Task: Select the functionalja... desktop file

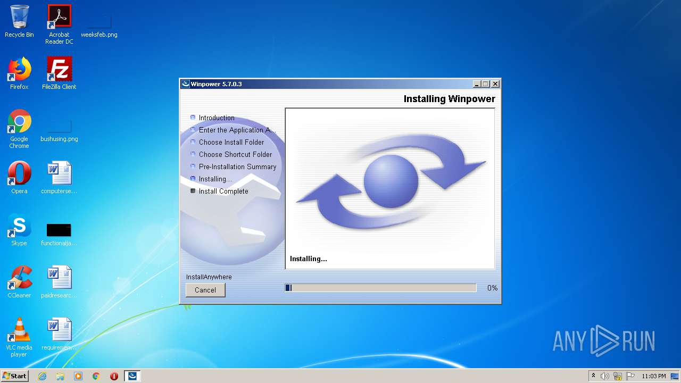Action: 59,234
